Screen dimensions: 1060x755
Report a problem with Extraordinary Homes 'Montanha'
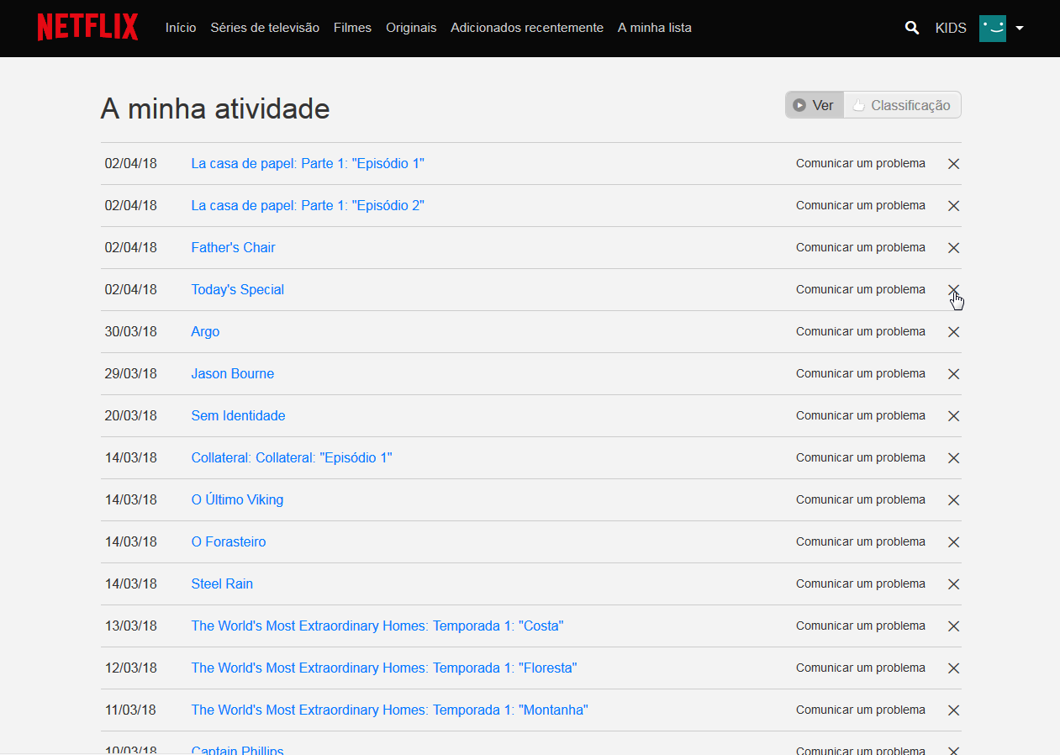pos(861,710)
